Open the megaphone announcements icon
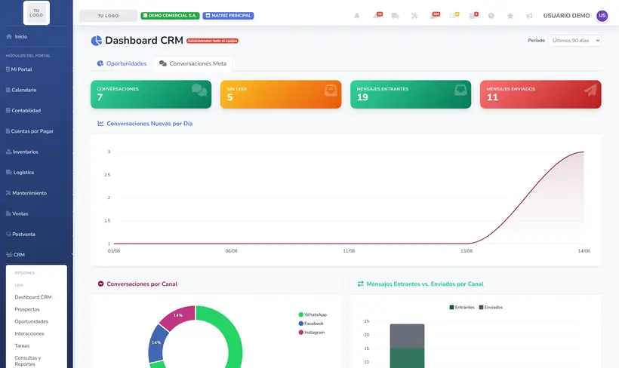619x368 pixels. tap(529, 16)
